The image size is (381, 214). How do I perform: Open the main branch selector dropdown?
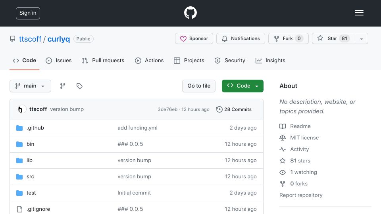[x=31, y=86]
